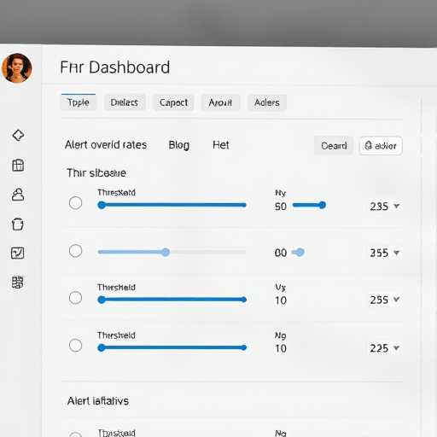Open the chart analytics sidebar icon
This screenshot has width=437, height=437.
click(x=18, y=253)
